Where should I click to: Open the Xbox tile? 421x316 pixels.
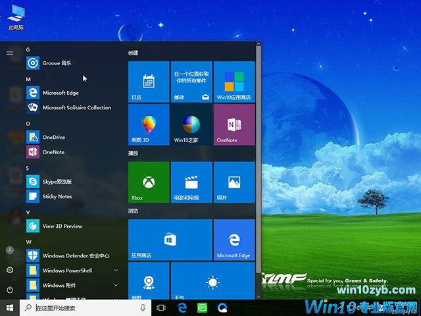click(148, 182)
